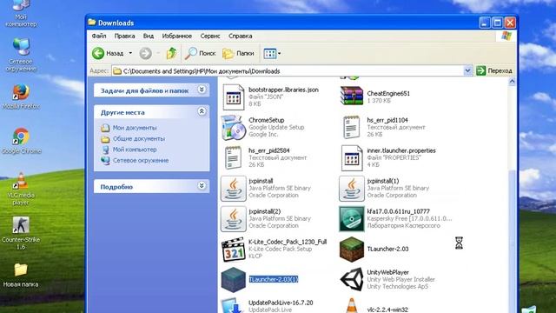Image resolution: width=556 pixels, height=313 pixels.
Task: Select the CheatEngine651 archive icon
Action: click(351, 97)
